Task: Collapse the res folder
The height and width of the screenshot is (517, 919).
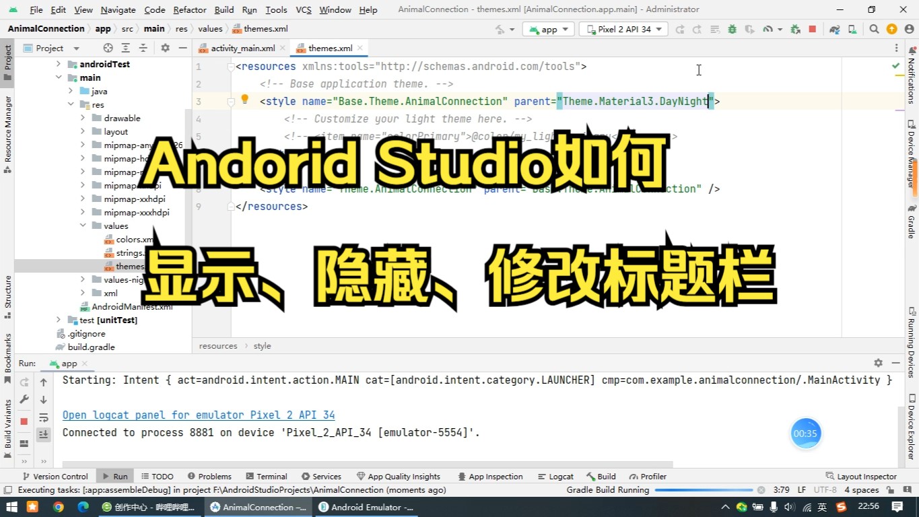Action: pyautogui.click(x=71, y=104)
